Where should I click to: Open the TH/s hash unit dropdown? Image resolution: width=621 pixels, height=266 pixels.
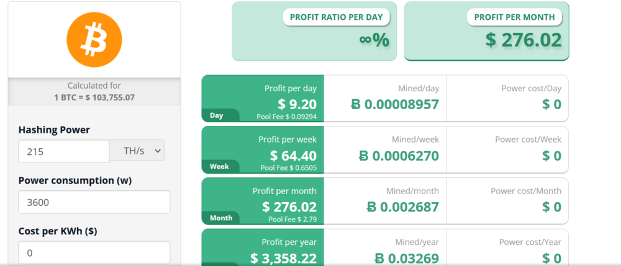point(137,151)
